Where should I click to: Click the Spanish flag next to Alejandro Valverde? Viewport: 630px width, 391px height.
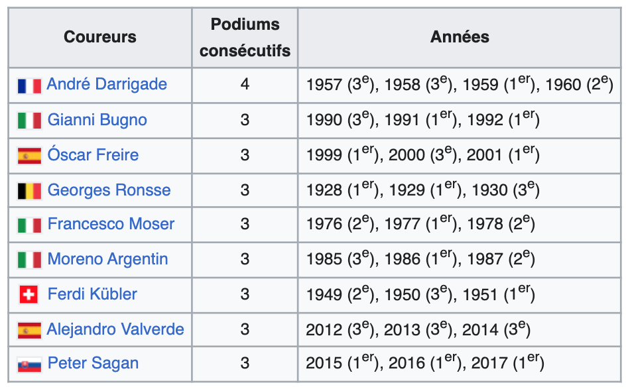(29, 329)
